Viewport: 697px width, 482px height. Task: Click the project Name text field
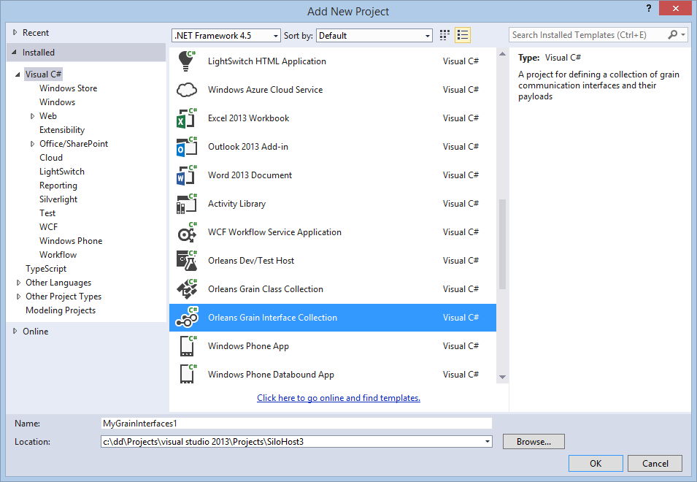[x=296, y=424]
